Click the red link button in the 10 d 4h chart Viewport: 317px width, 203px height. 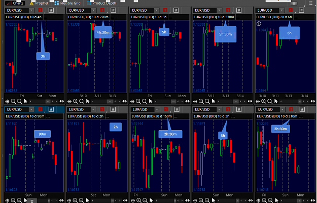(40, 10)
